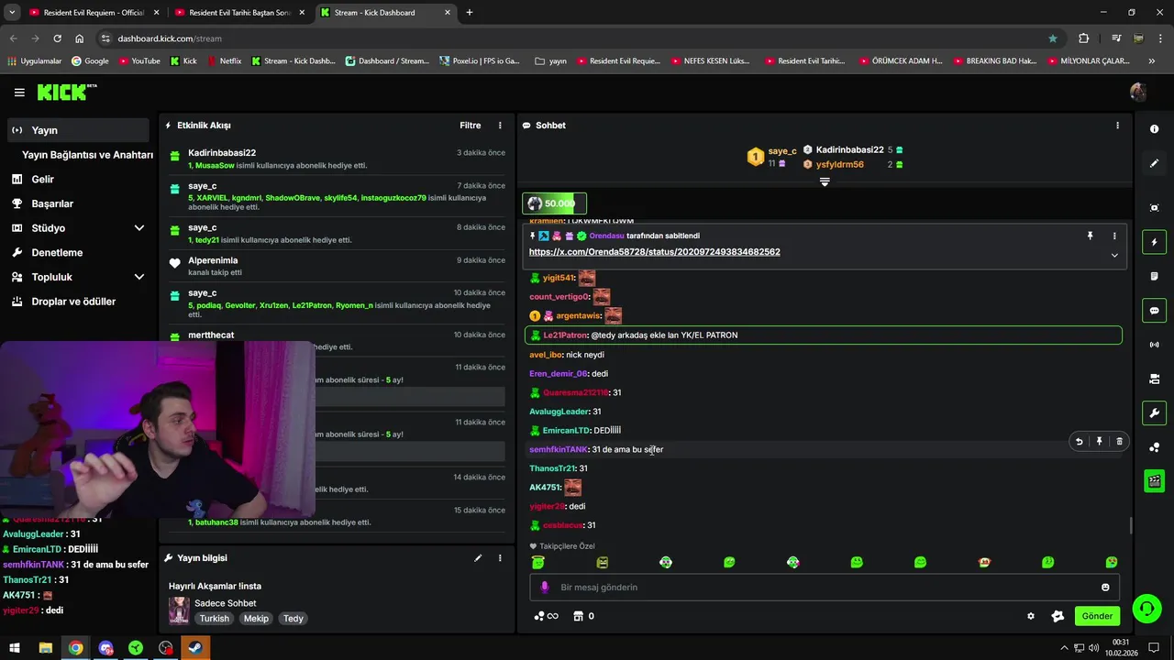Click the info icon in right sidebar
Image resolution: width=1174 pixels, height=660 pixels.
click(x=1154, y=129)
